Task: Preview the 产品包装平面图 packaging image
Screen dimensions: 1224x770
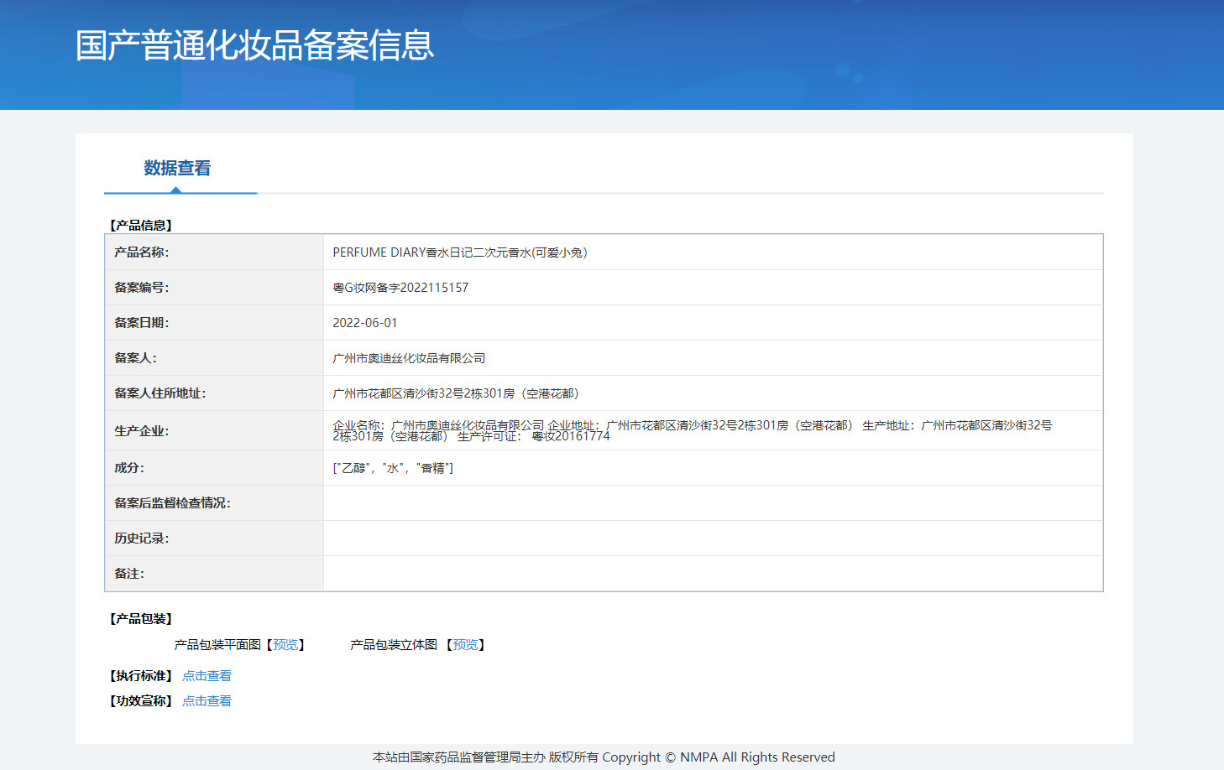Action: [285, 644]
